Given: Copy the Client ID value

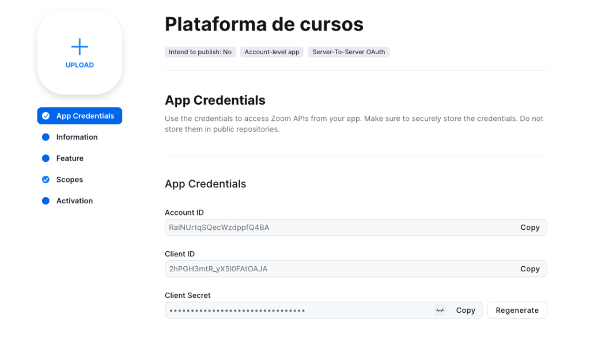Looking at the screenshot, I should click(530, 269).
